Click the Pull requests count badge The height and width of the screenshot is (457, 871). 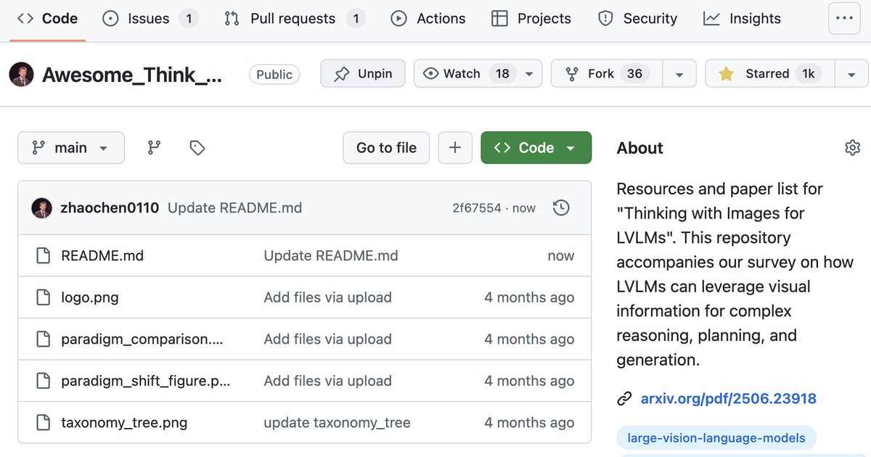[355, 19]
